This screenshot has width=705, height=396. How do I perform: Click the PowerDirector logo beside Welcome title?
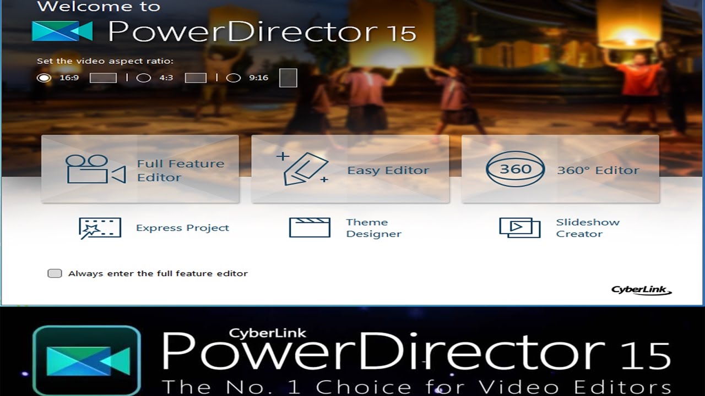tap(62, 31)
